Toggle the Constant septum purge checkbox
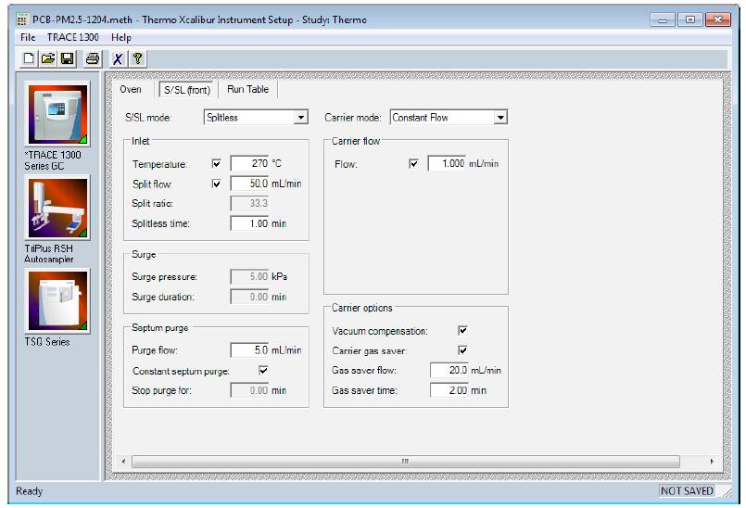The width and height of the screenshot is (746, 508). [263, 370]
